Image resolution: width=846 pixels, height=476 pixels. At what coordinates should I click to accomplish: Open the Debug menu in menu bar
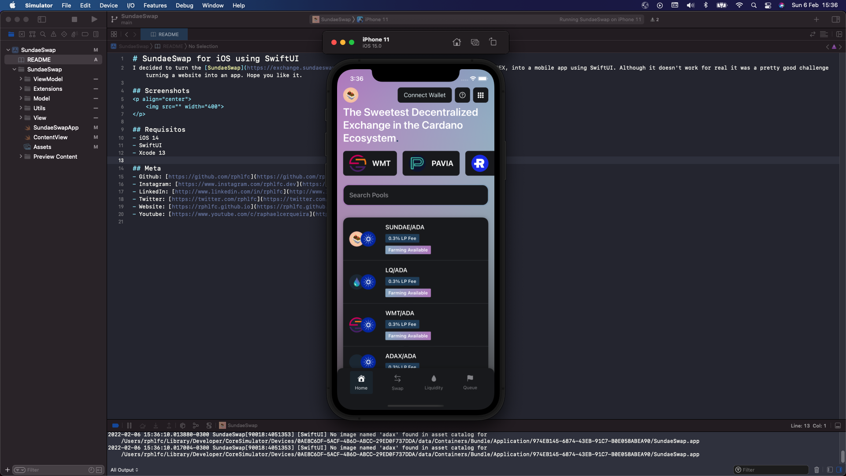click(184, 5)
